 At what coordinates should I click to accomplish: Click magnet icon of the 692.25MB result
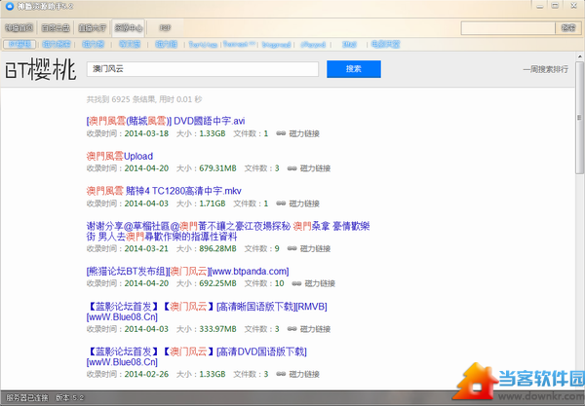(x=296, y=283)
